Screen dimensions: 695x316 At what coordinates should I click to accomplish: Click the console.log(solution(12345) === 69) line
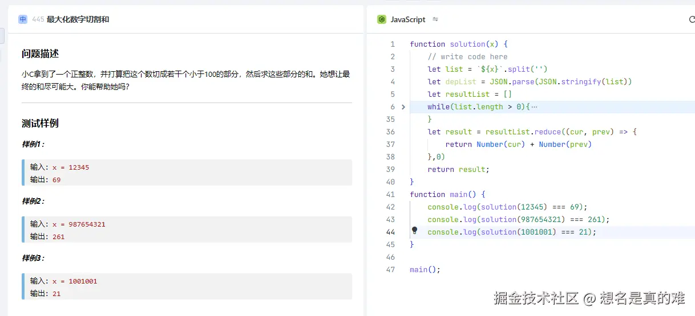[x=507, y=207]
